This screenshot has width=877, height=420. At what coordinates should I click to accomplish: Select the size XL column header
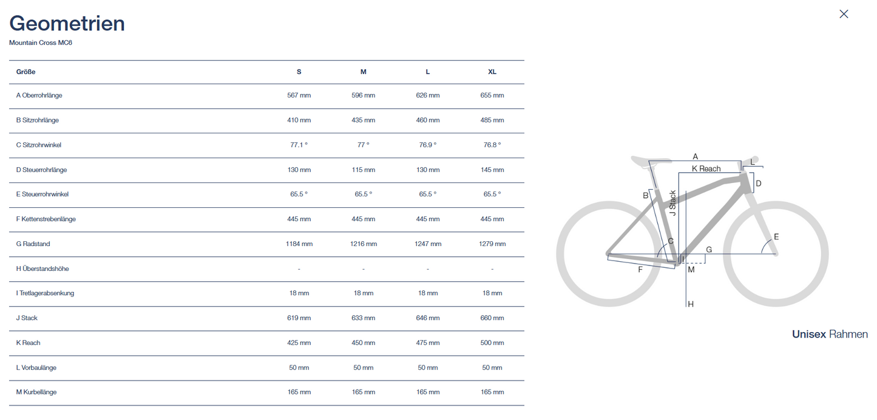click(492, 72)
